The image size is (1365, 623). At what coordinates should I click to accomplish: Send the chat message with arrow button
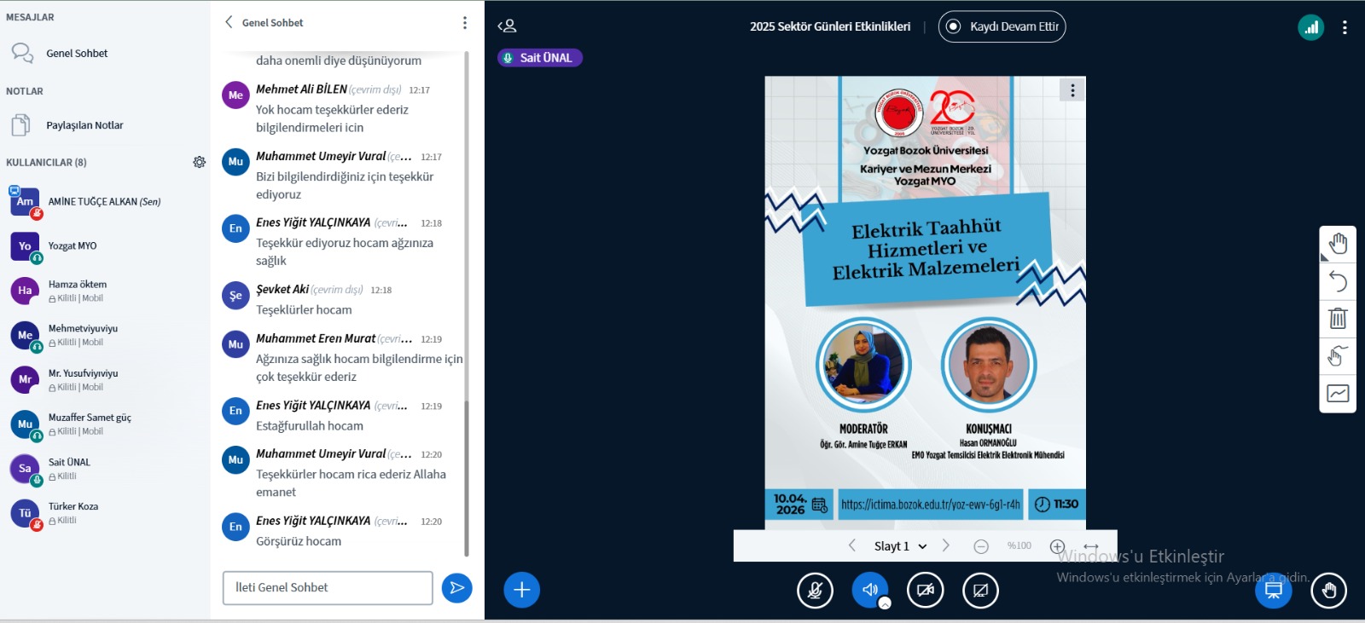(457, 587)
